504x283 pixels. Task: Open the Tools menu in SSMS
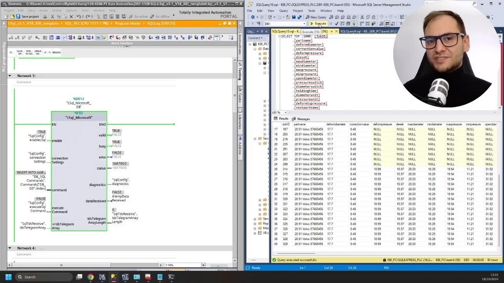point(311,10)
